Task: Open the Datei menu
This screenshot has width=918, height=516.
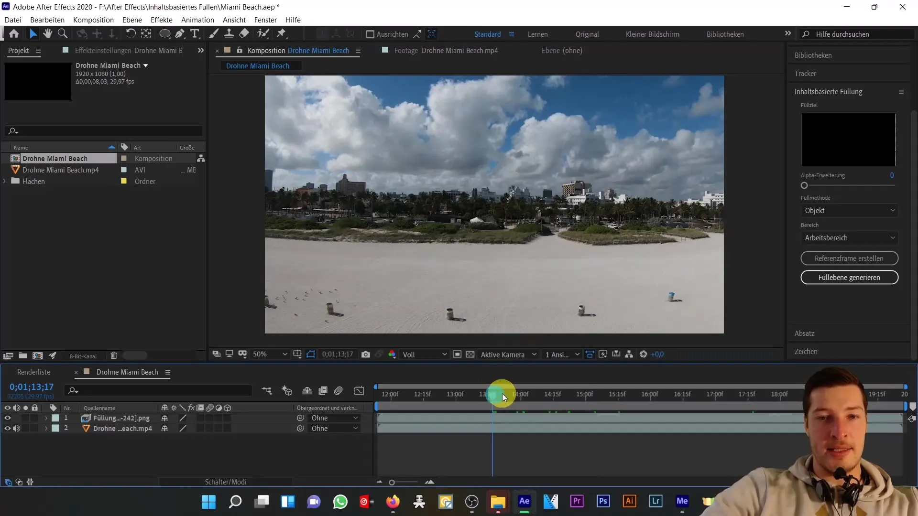Action: coord(13,20)
